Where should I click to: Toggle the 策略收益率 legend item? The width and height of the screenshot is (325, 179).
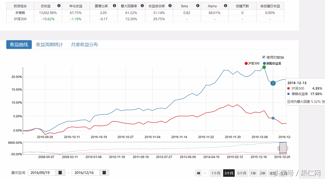pyautogui.click(x=273, y=63)
